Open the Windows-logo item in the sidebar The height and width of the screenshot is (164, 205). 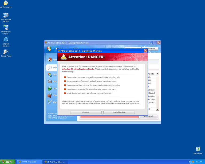point(50,75)
